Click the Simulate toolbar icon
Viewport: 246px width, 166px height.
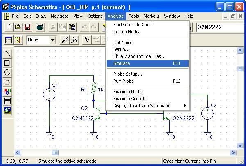18,40
